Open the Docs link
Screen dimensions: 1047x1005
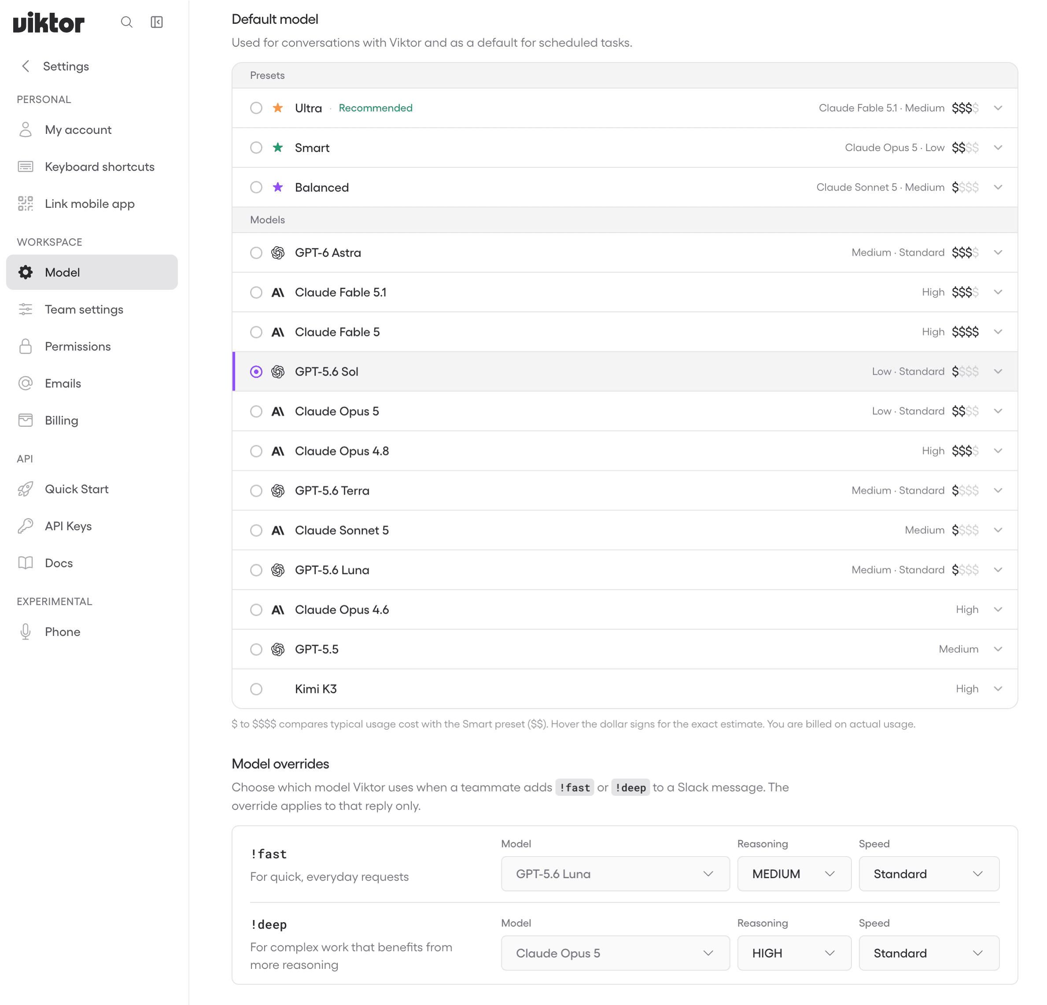click(92, 563)
